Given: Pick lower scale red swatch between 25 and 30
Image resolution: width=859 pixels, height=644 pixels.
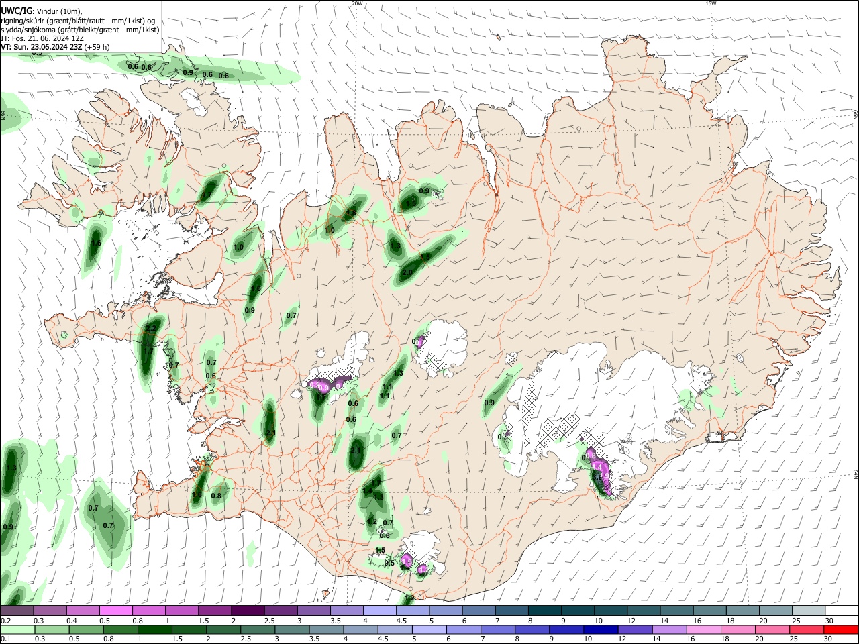Looking at the screenshot, I should 807,629.
